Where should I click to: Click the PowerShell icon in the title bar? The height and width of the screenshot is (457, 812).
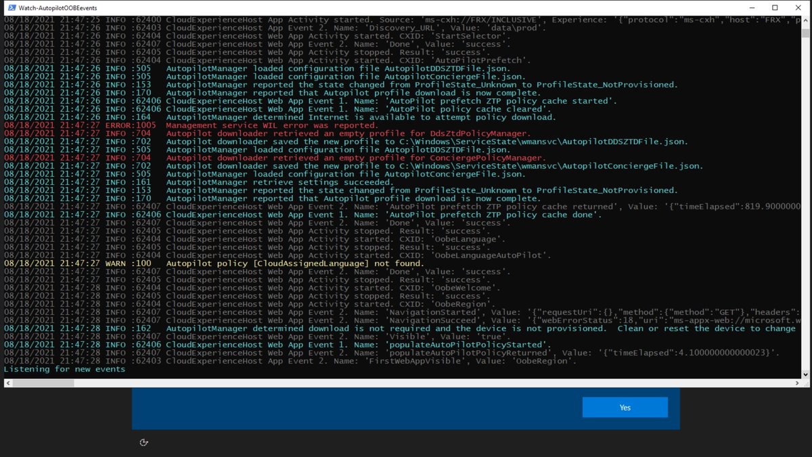pos(12,7)
